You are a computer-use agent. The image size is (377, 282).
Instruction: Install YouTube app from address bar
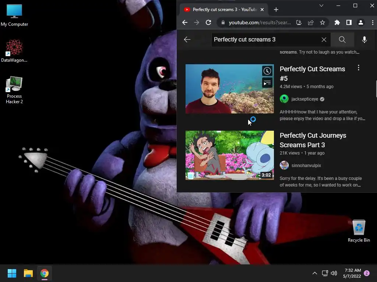coord(299,22)
